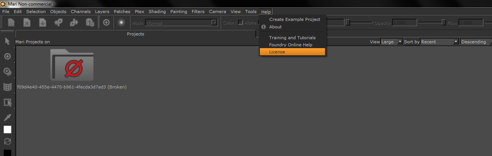The height and width of the screenshot is (156, 492).
Task: Open the Painting menu
Action: pyautogui.click(x=179, y=12)
